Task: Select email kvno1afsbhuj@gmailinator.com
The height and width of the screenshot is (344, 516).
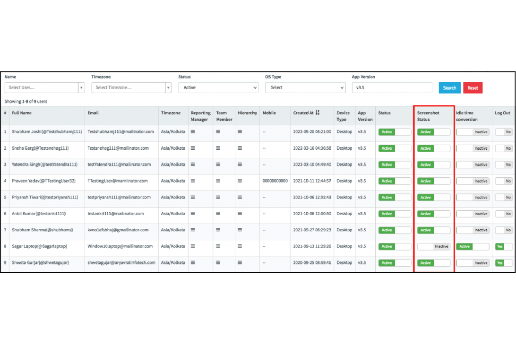Action: tap(118, 230)
